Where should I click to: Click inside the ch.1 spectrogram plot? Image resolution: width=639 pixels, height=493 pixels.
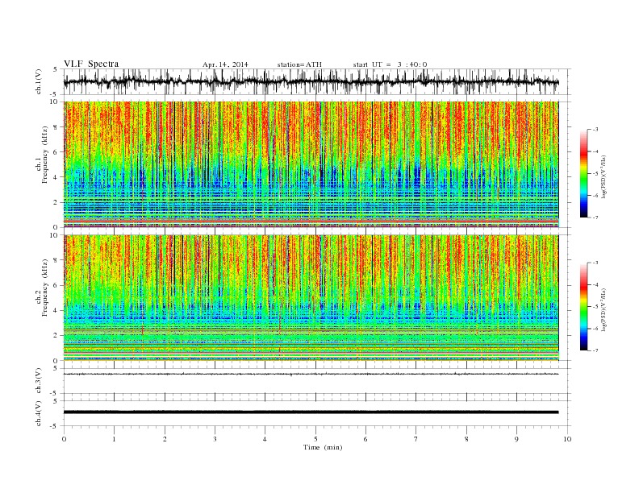(311, 164)
